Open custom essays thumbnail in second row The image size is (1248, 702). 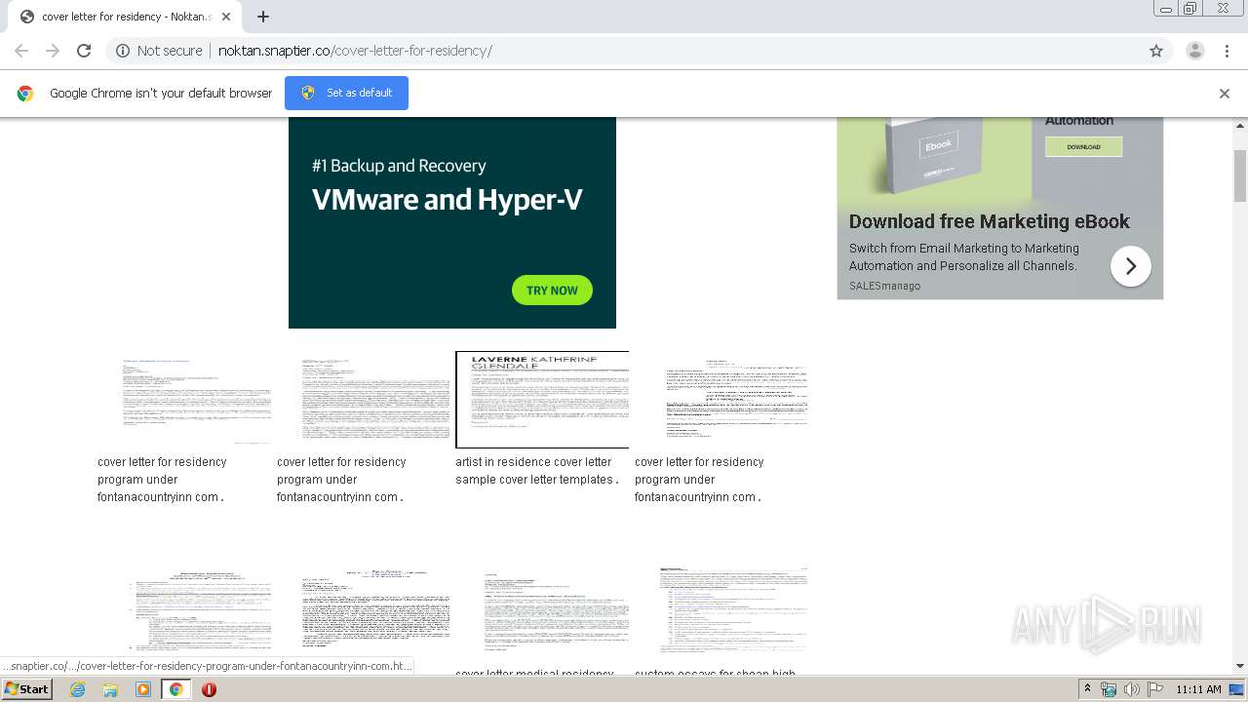coord(721,611)
